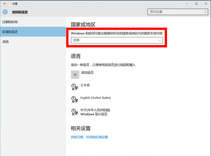Open the 日本 country or region dropdown

[117, 40]
